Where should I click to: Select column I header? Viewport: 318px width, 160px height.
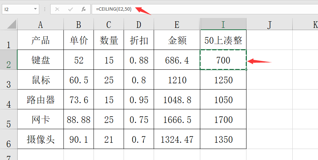(x=223, y=25)
